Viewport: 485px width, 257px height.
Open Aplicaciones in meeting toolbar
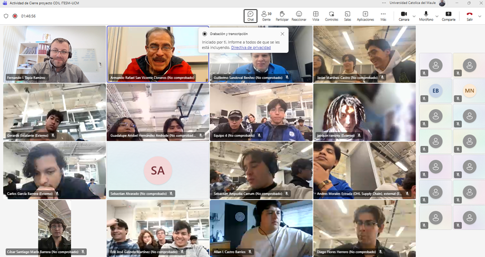[x=365, y=16]
